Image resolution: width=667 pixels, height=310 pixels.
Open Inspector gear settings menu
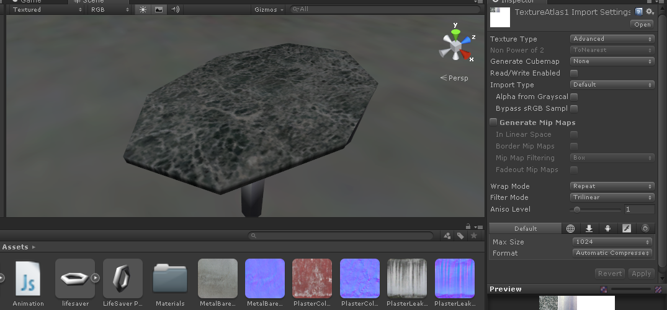(650, 12)
